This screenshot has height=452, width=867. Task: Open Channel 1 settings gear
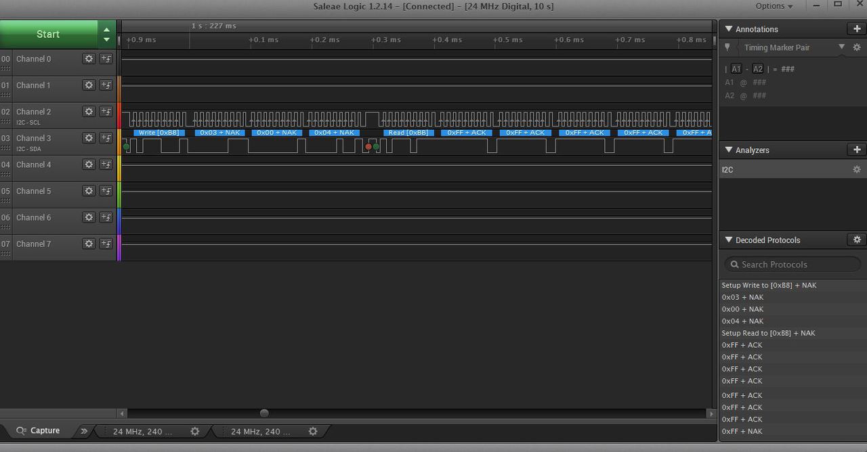[x=89, y=85]
